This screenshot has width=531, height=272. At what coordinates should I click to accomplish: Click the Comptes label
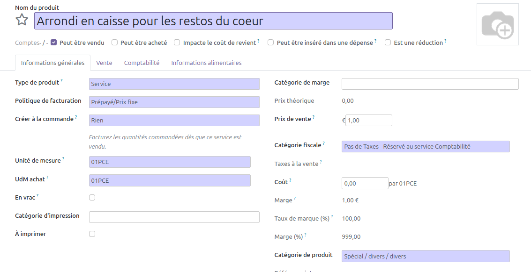click(27, 43)
